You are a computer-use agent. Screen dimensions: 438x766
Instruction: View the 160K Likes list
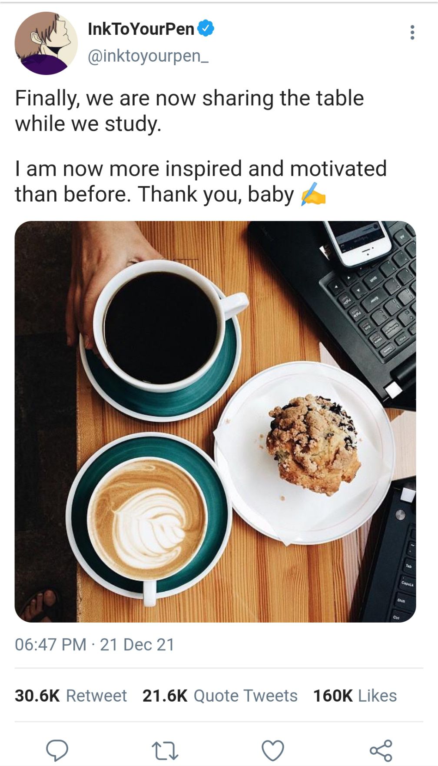355,696
